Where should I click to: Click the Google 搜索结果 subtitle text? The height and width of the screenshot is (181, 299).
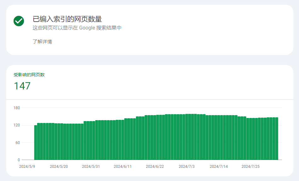pos(77,28)
